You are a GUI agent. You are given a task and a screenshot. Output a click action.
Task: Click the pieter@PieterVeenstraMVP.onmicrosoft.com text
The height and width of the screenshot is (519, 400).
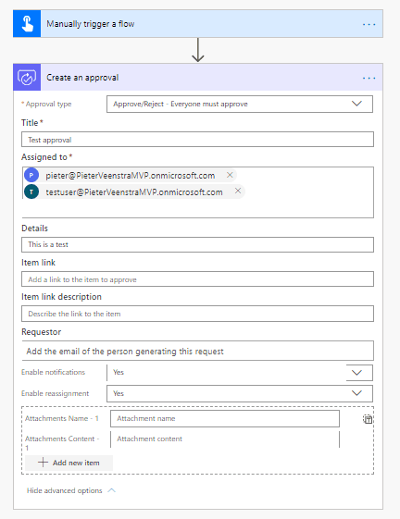point(131,176)
